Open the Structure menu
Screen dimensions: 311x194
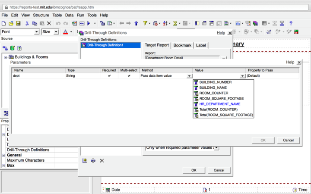point(41,15)
